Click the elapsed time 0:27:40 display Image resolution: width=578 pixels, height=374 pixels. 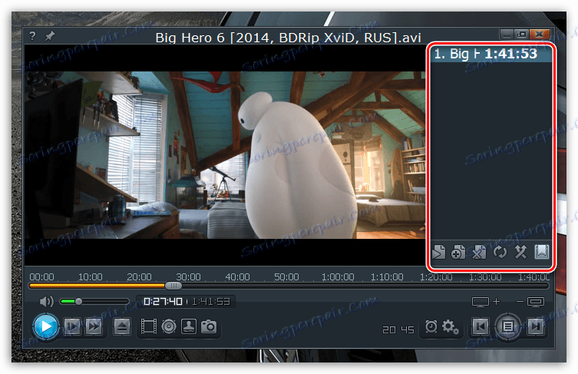pyautogui.click(x=163, y=301)
